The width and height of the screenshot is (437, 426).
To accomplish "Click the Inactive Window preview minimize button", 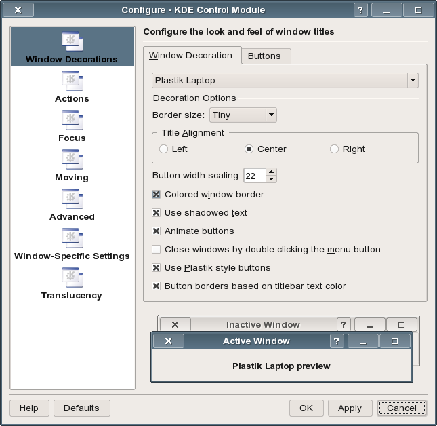I will coord(369,324).
